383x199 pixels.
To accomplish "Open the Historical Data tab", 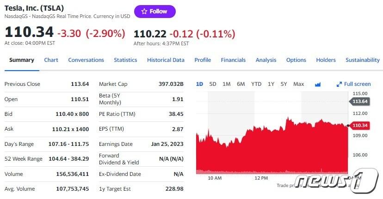I will click(x=166, y=60).
